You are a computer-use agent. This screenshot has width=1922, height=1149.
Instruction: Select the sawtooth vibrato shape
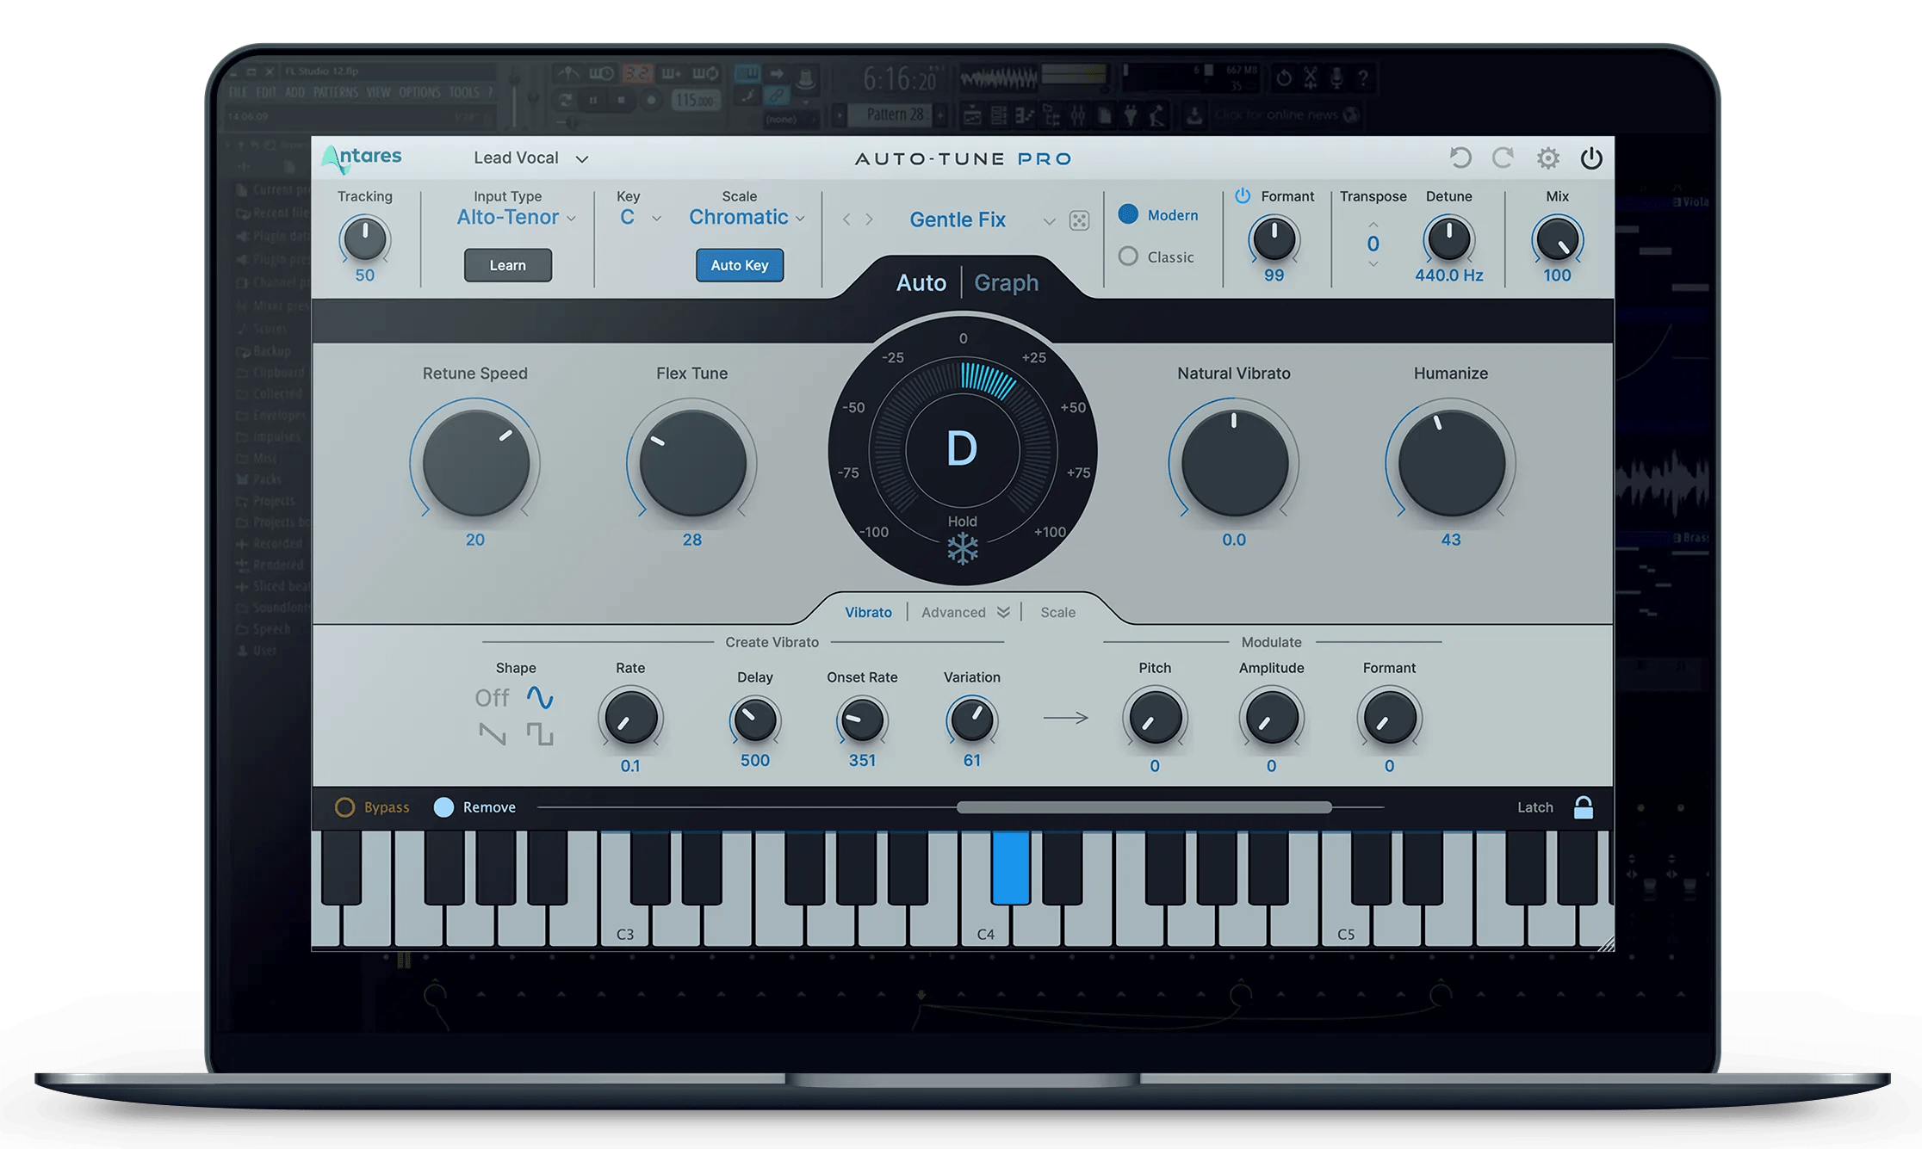click(493, 734)
